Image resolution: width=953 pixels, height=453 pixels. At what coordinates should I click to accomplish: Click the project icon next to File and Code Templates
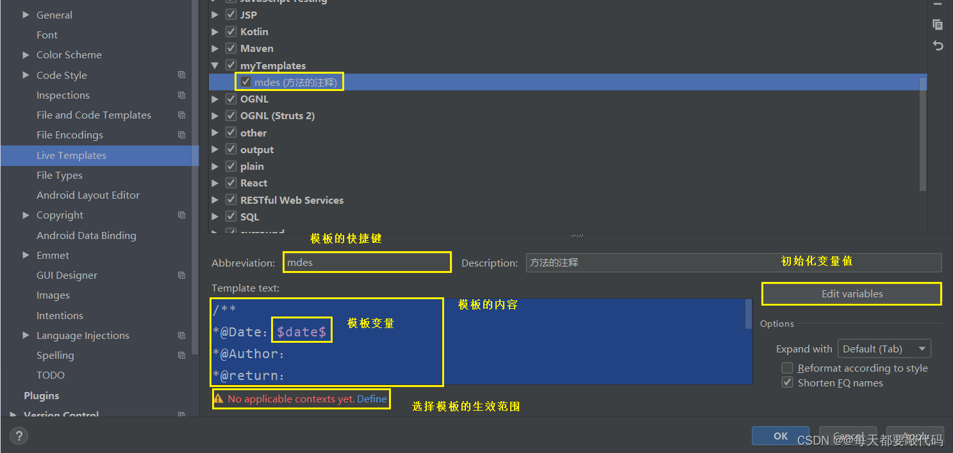click(181, 115)
